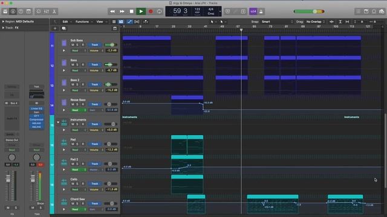Screen dimensions: 387x217
Task: Click the Duplicate Track button
Action: (x=63, y=28)
